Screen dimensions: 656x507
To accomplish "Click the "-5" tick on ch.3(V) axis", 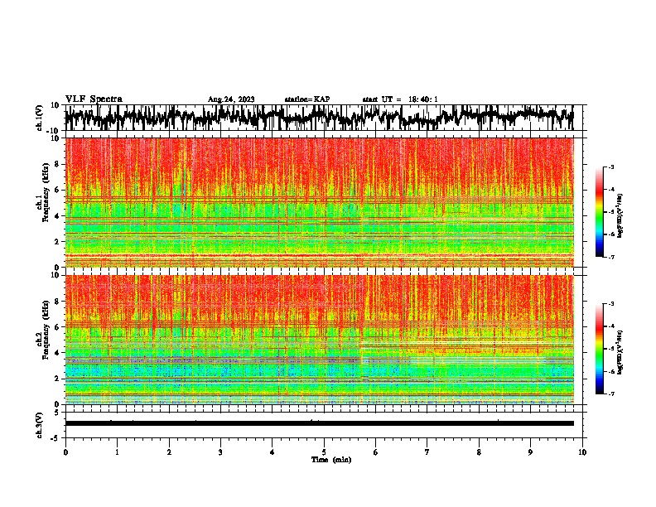I will 56,438.
